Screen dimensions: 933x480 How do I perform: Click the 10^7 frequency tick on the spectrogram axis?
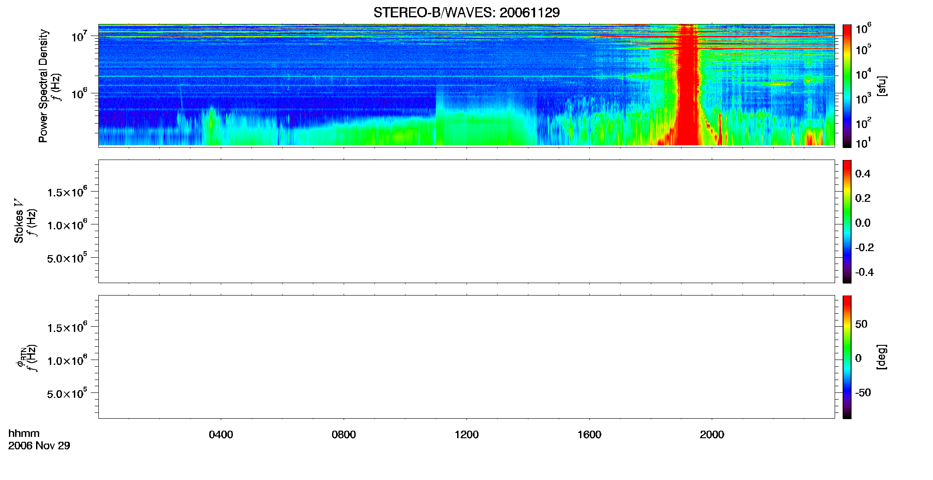click(79, 36)
